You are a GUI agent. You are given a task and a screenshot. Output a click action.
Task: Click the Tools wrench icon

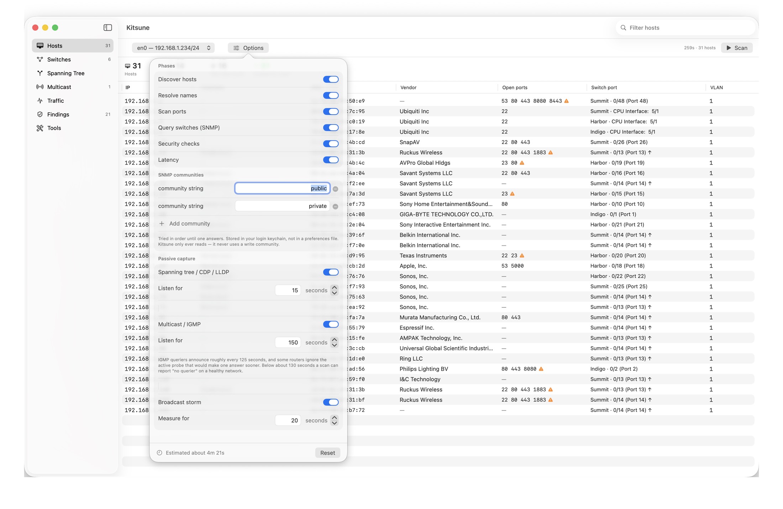coord(40,128)
